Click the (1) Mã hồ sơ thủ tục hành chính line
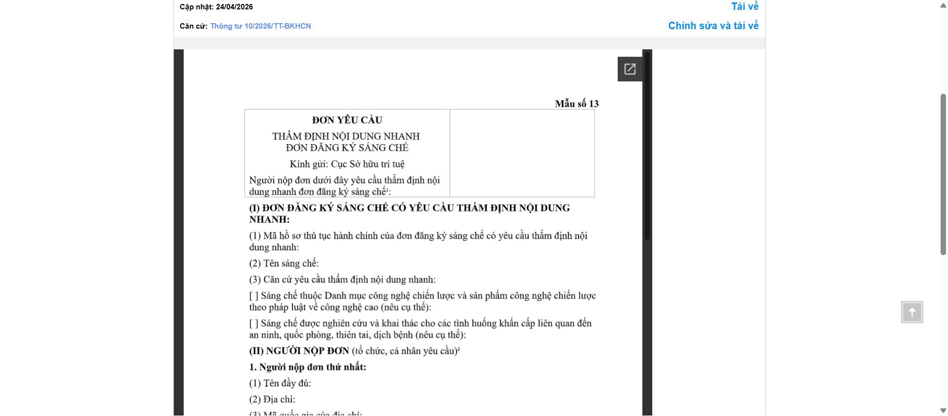Image resolution: width=948 pixels, height=416 pixels. tap(418, 241)
